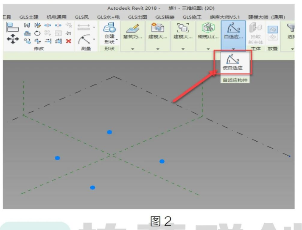This screenshot has height=230, width=302.
Task: Open the 创建形状 tool
Action: click(109, 33)
